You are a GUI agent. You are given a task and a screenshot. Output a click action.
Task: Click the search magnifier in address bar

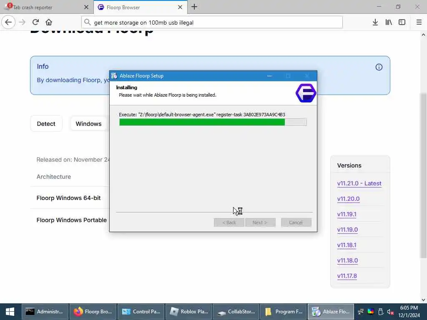pos(87,22)
